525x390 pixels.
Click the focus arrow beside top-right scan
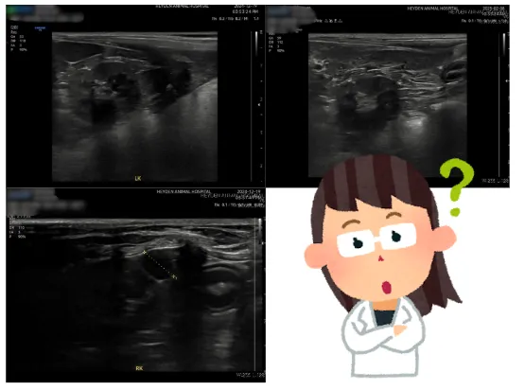pos(507,80)
